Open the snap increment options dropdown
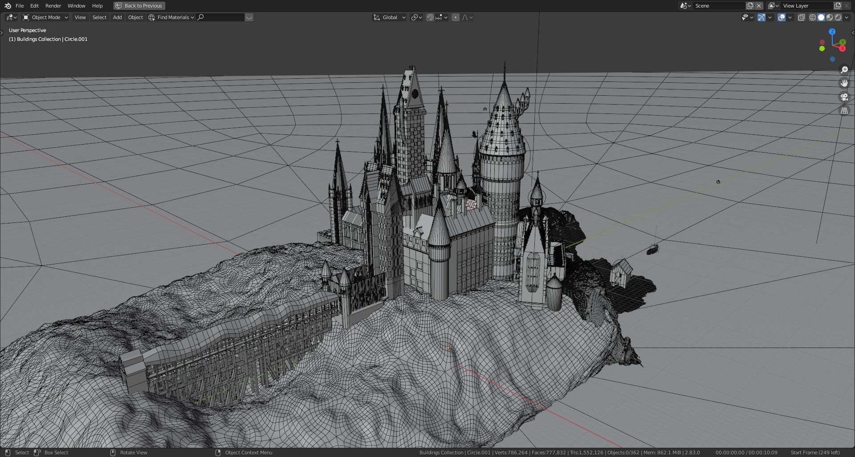The height and width of the screenshot is (457, 855). (x=441, y=17)
